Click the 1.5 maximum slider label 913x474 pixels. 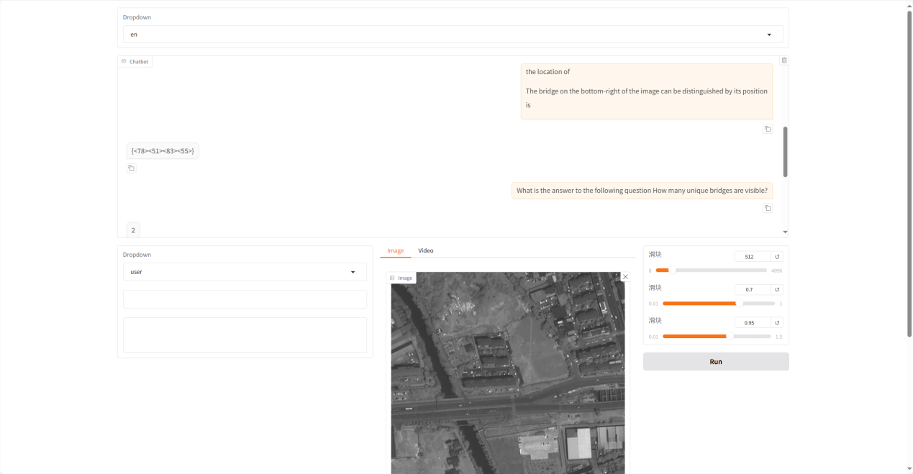778,337
